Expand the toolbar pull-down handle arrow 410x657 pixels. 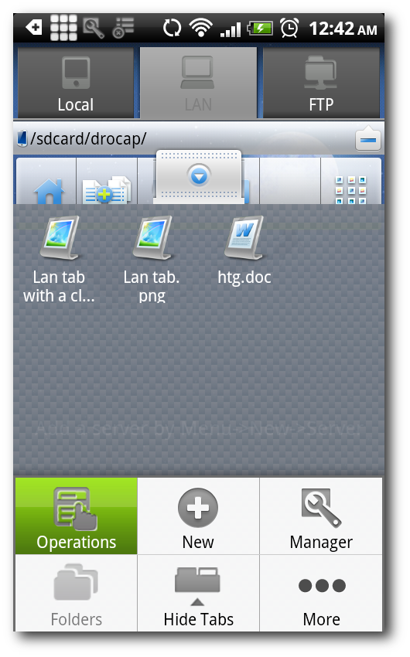(199, 176)
